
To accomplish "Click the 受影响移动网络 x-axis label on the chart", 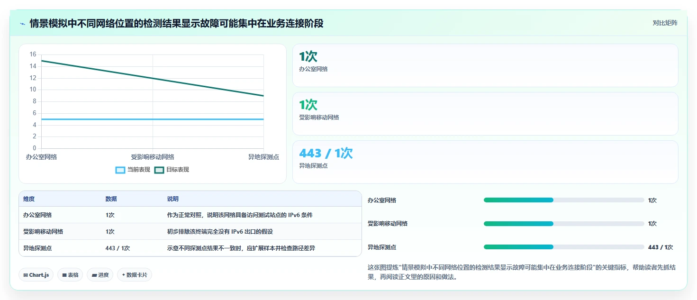I will [x=153, y=157].
